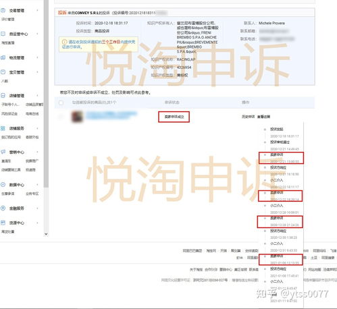
Task: Open the 宝贝管理 menu heading
Action: click(17, 72)
